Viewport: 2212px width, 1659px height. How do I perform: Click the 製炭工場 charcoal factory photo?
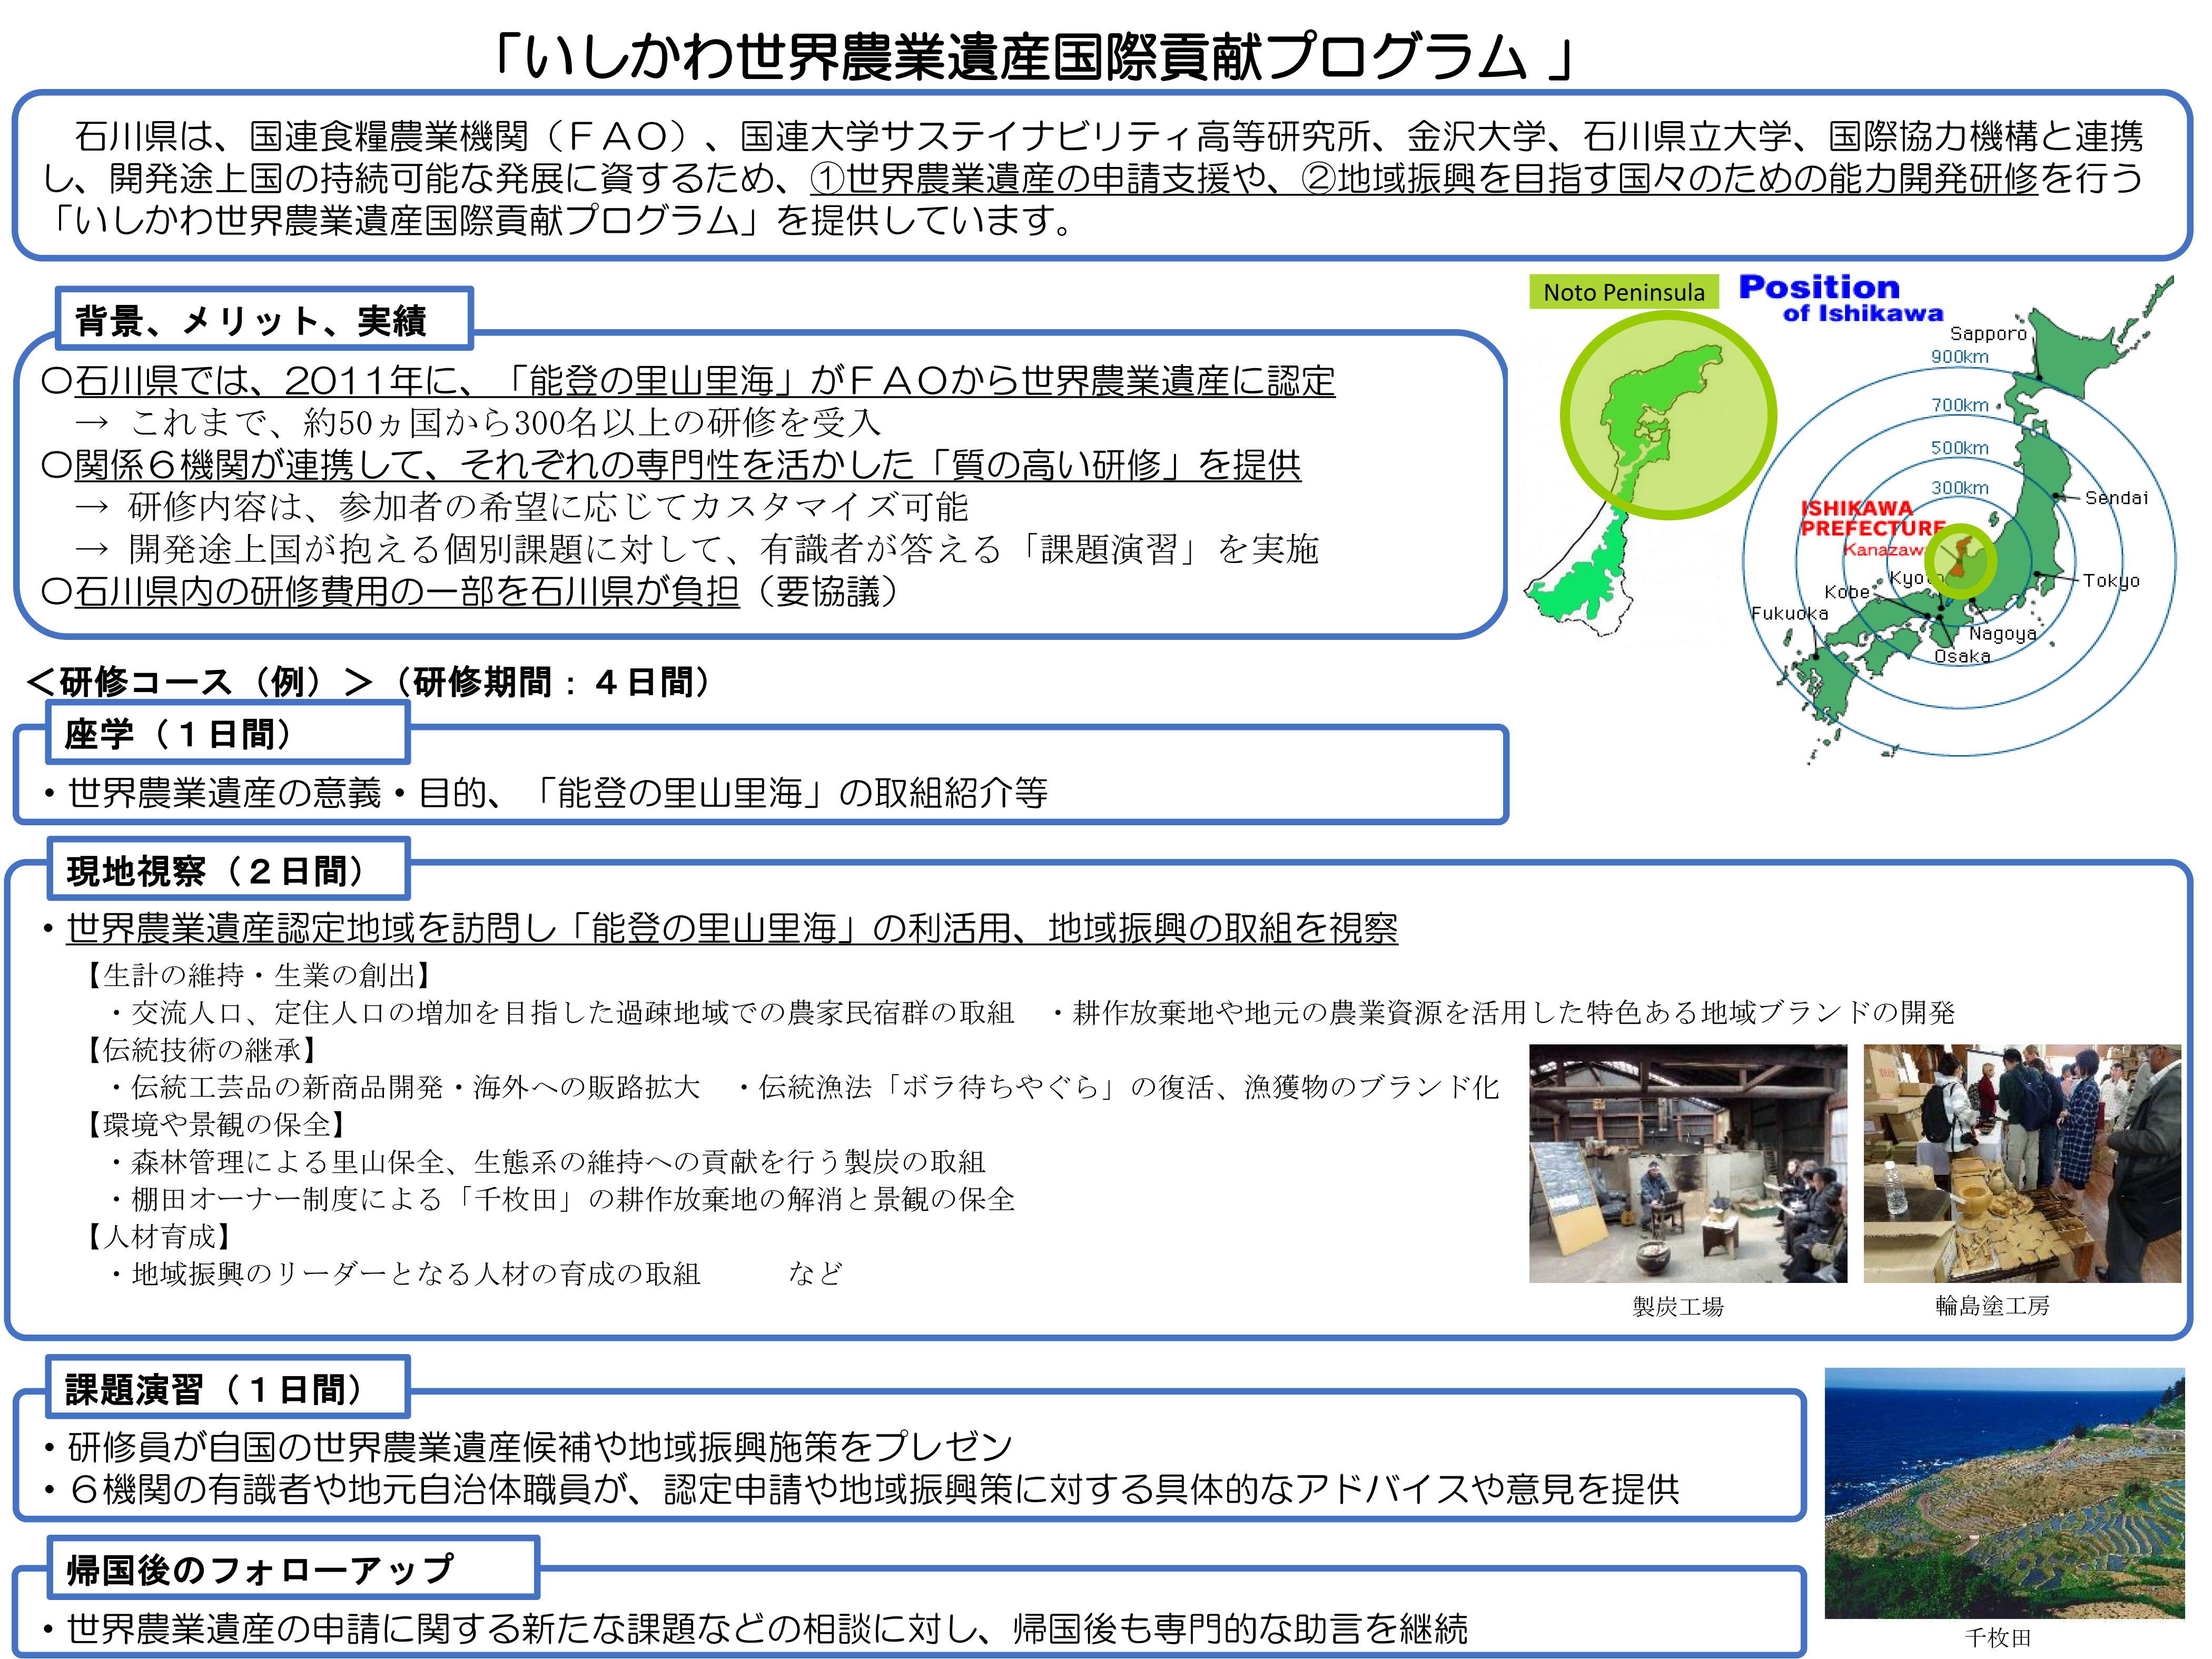(x=1688, y=1163)
